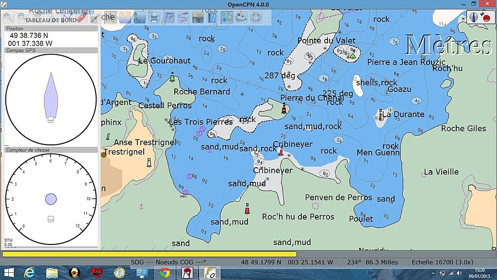The image size is (497, 280).
Task: Click the Pointe du Valet chart label
Action: click(x=326, y=41)
